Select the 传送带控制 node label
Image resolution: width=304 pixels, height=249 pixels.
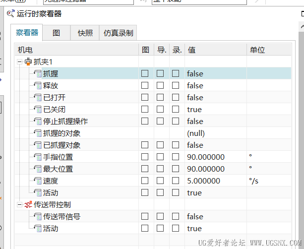52,205
